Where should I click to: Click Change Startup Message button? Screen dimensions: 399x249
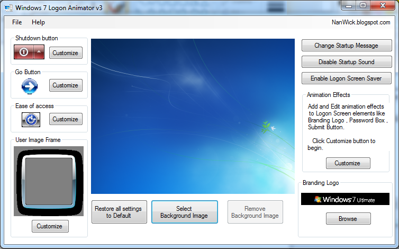(347, 46)
